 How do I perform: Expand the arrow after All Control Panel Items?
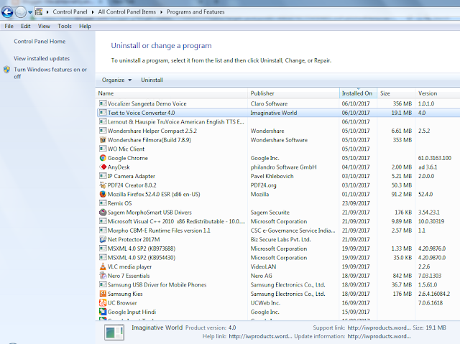[x=161, y=12]
